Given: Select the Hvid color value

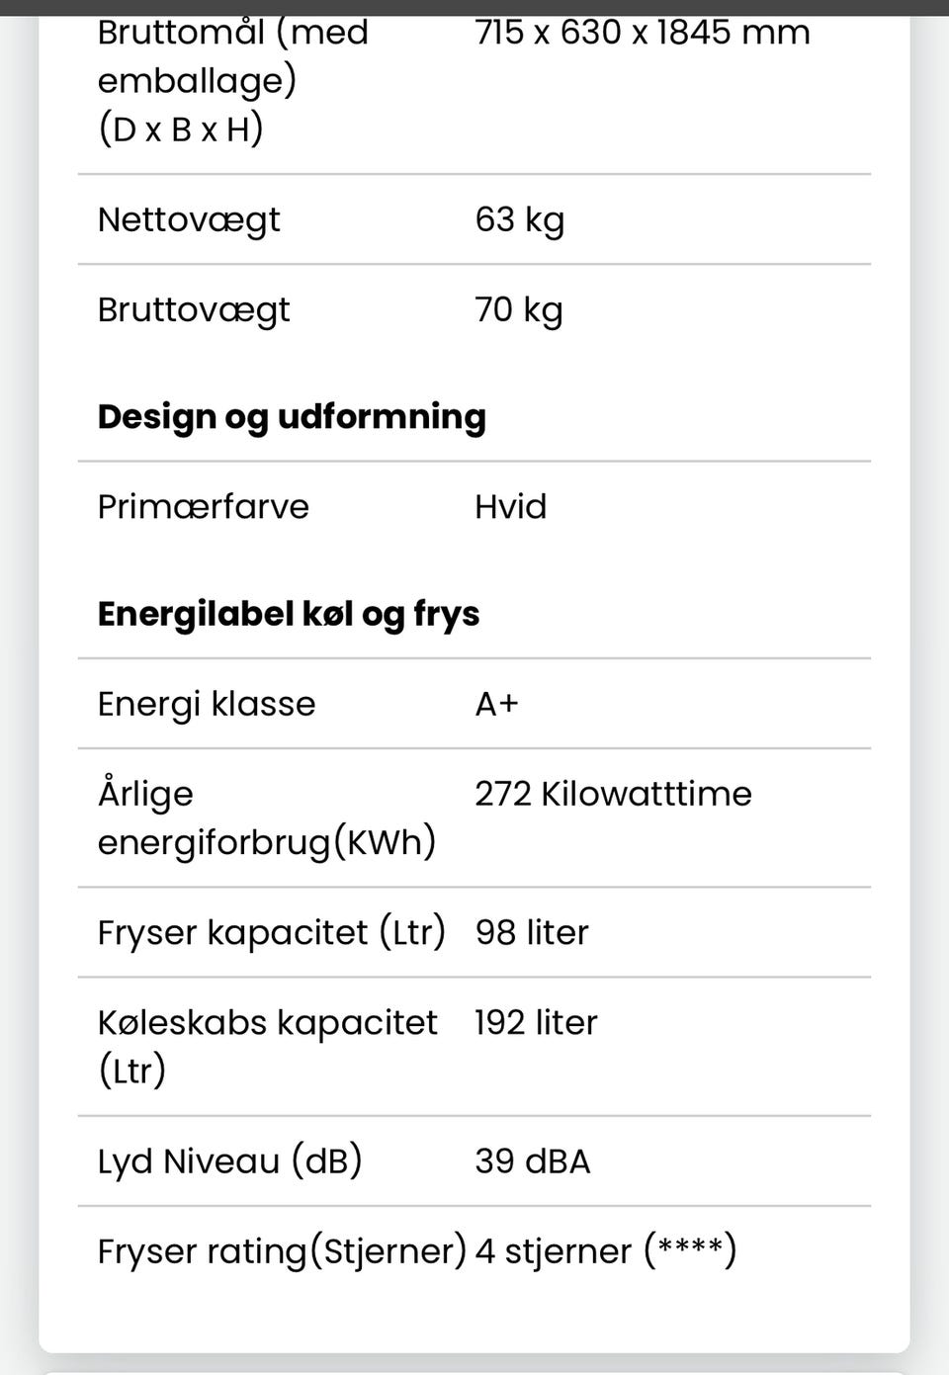Looking at the screenshot, I should point(510,506).
